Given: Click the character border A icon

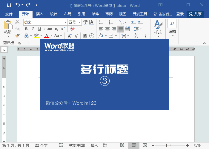Looking at the screenshot, I should click(x=92, y=22).
